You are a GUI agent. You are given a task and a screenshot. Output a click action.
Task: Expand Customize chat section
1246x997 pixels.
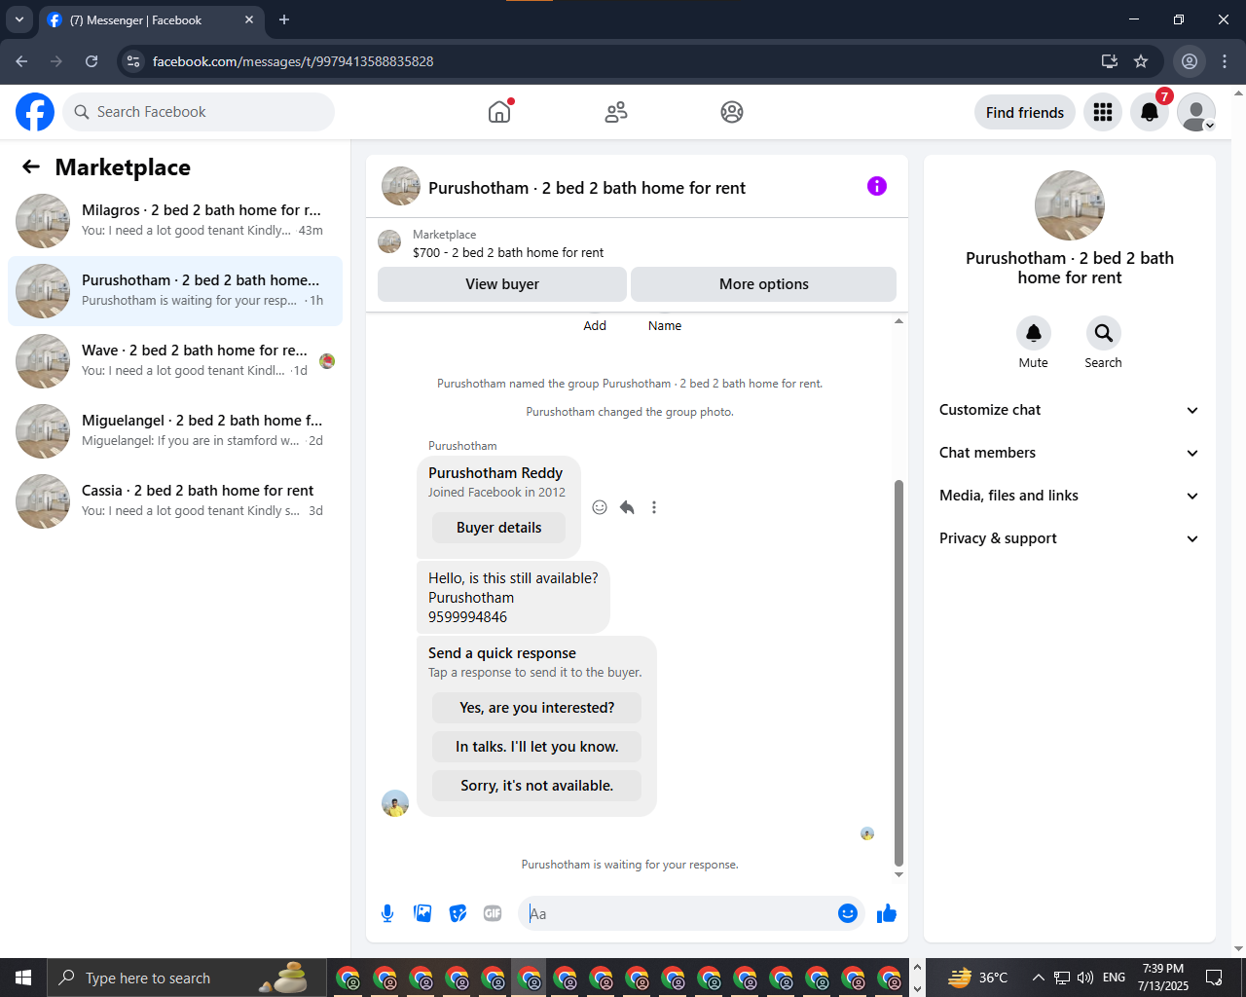click(x=1070, y=410)
